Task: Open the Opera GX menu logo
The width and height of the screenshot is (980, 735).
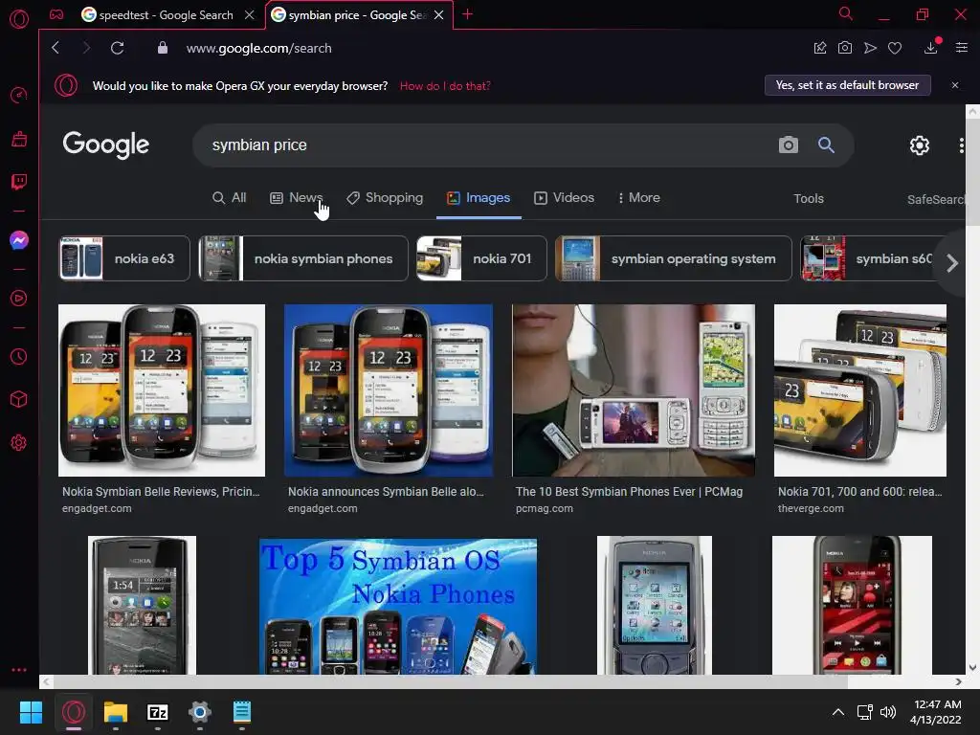Action: tap(19, 19)
